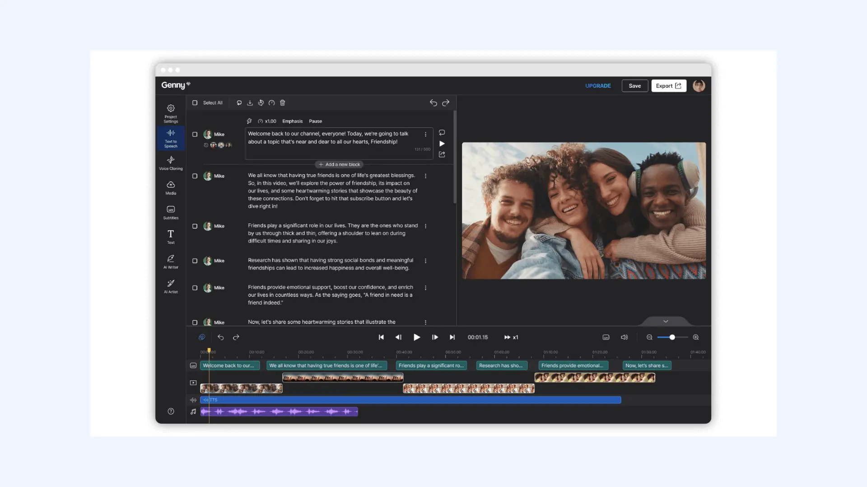Open the x1.00 speed selector
The width and height of the screenshot is (867, 487).
[268, 121]
